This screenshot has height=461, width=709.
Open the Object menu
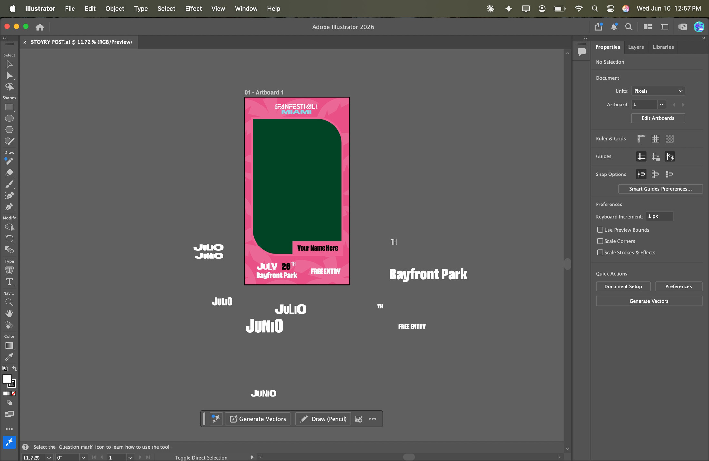pyautogui.click(x=115, y=9)
